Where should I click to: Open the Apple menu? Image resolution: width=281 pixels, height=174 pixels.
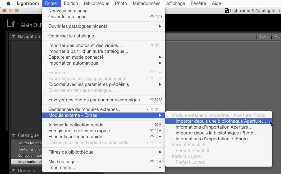point(8,3)
